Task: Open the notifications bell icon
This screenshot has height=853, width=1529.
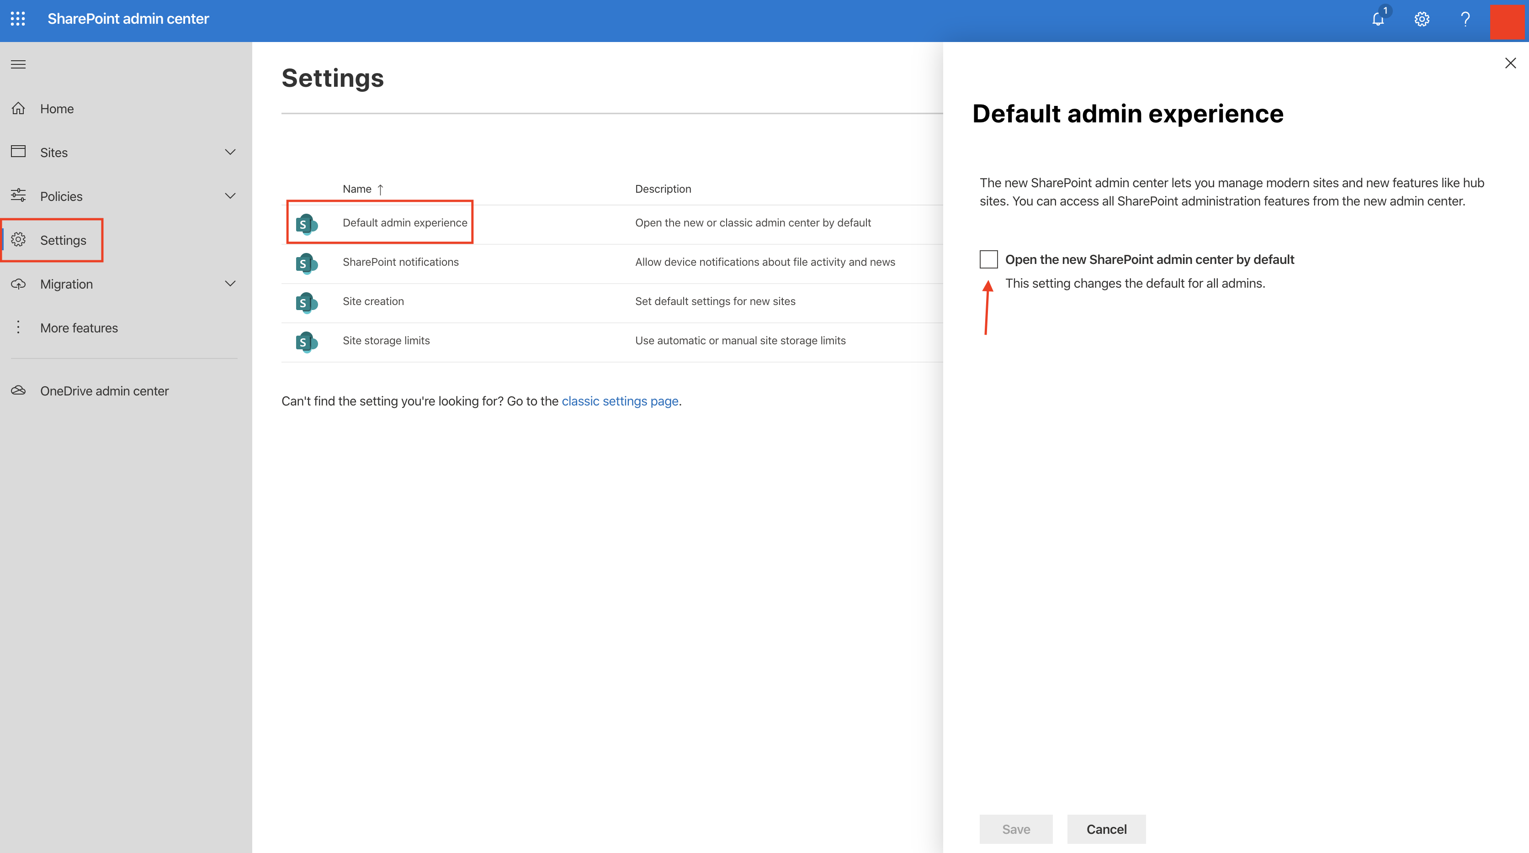Action: (1378, 19)
